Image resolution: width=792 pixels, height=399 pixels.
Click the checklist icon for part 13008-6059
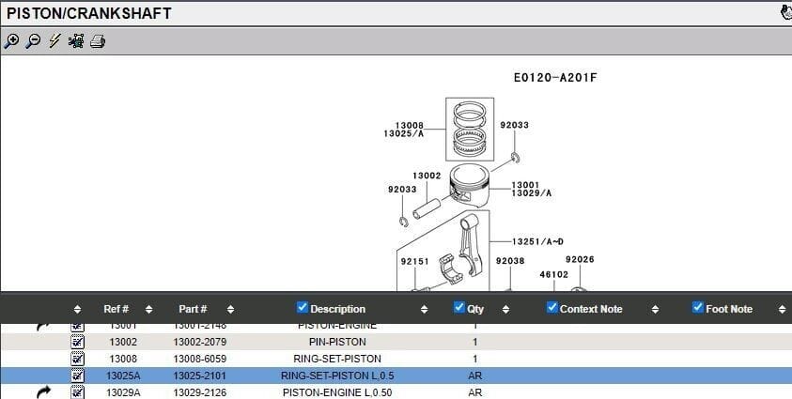click(78, 359)
